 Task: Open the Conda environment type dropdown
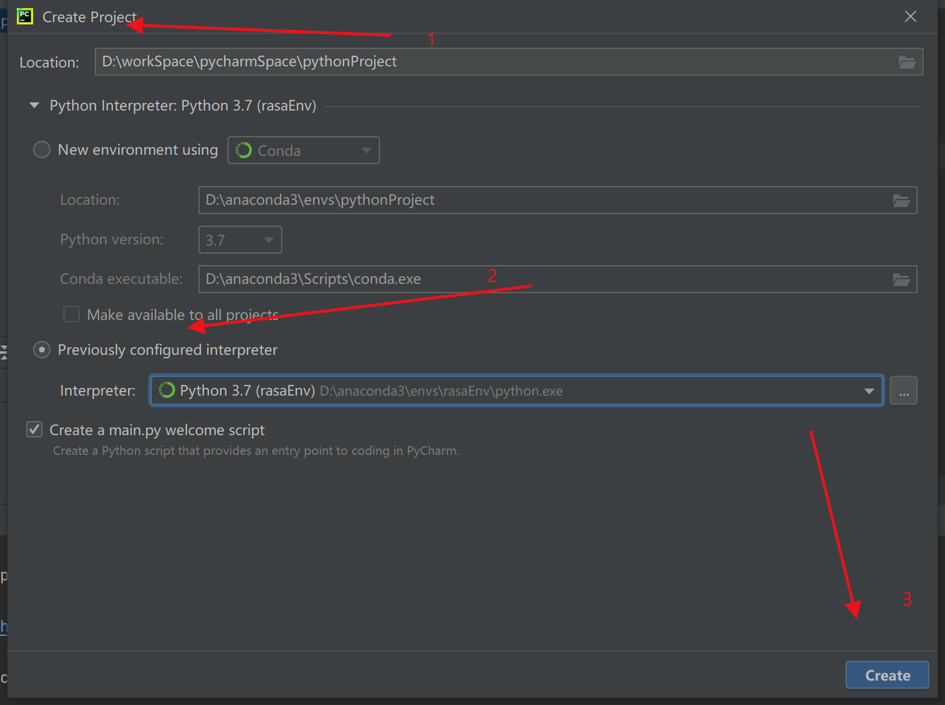(304, 150)
